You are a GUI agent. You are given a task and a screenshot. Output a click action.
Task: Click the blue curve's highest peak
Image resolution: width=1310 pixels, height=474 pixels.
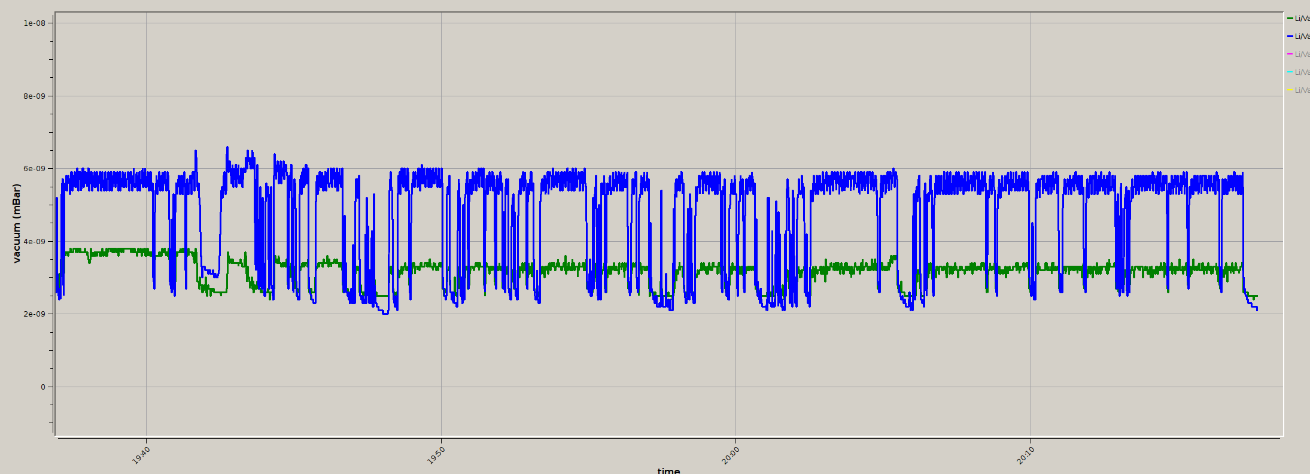[x=227, y=147]
